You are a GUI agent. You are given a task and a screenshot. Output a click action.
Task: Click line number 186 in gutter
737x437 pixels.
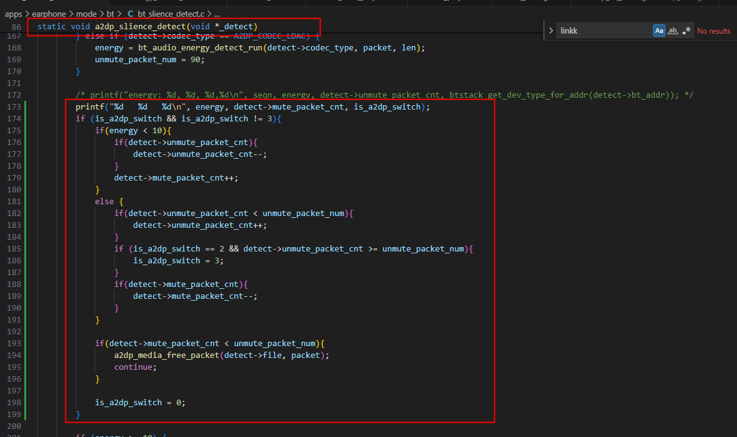point(14,260)
